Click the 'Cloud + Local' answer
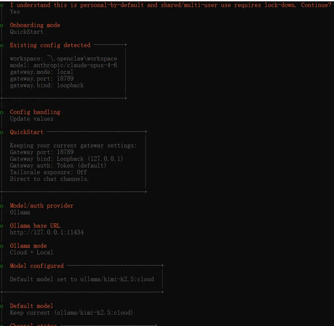The width and height of the screenshot is (334, 326). coord(31,252)
